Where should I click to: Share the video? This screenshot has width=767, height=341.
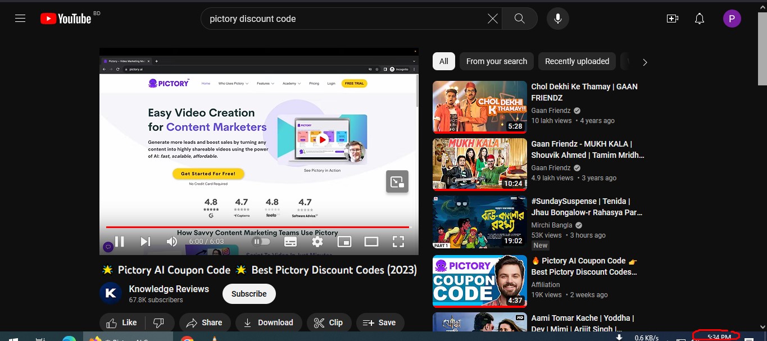point(205,322)
